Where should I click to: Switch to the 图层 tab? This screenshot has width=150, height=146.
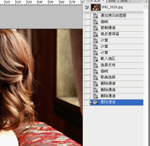coord(112,1)
